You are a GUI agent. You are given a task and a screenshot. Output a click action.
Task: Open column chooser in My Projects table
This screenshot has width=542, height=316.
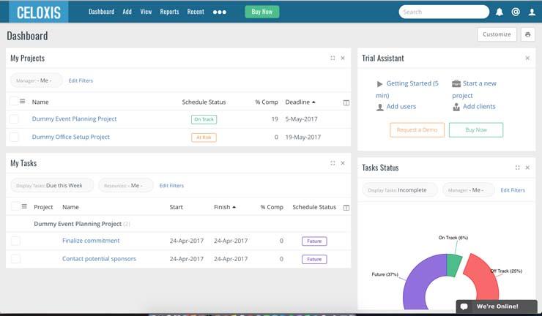pos(346,102)
